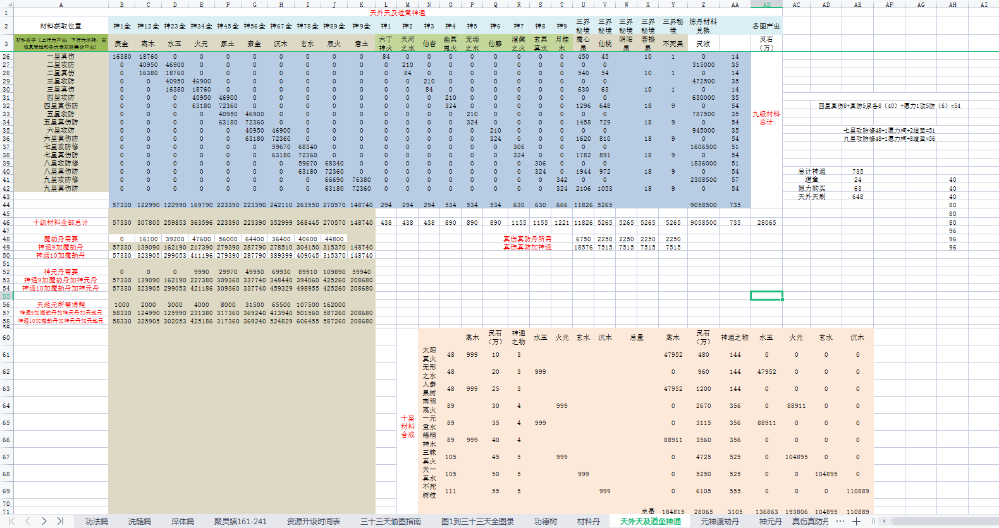Open the 资源升级时间表 sheet tab
999x528 pixels.
click(314, 521)
